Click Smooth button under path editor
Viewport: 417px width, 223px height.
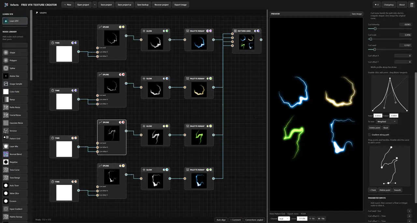point(397,190)
